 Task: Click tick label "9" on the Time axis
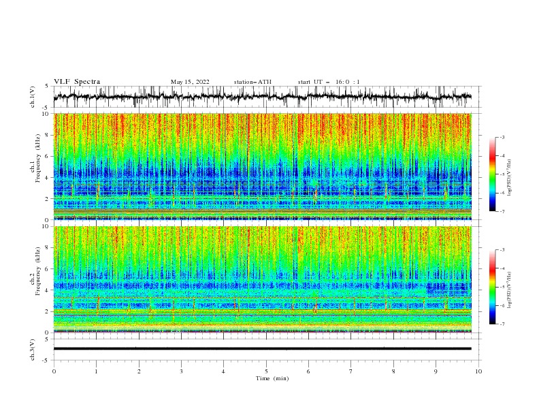(x=436, y=371)
